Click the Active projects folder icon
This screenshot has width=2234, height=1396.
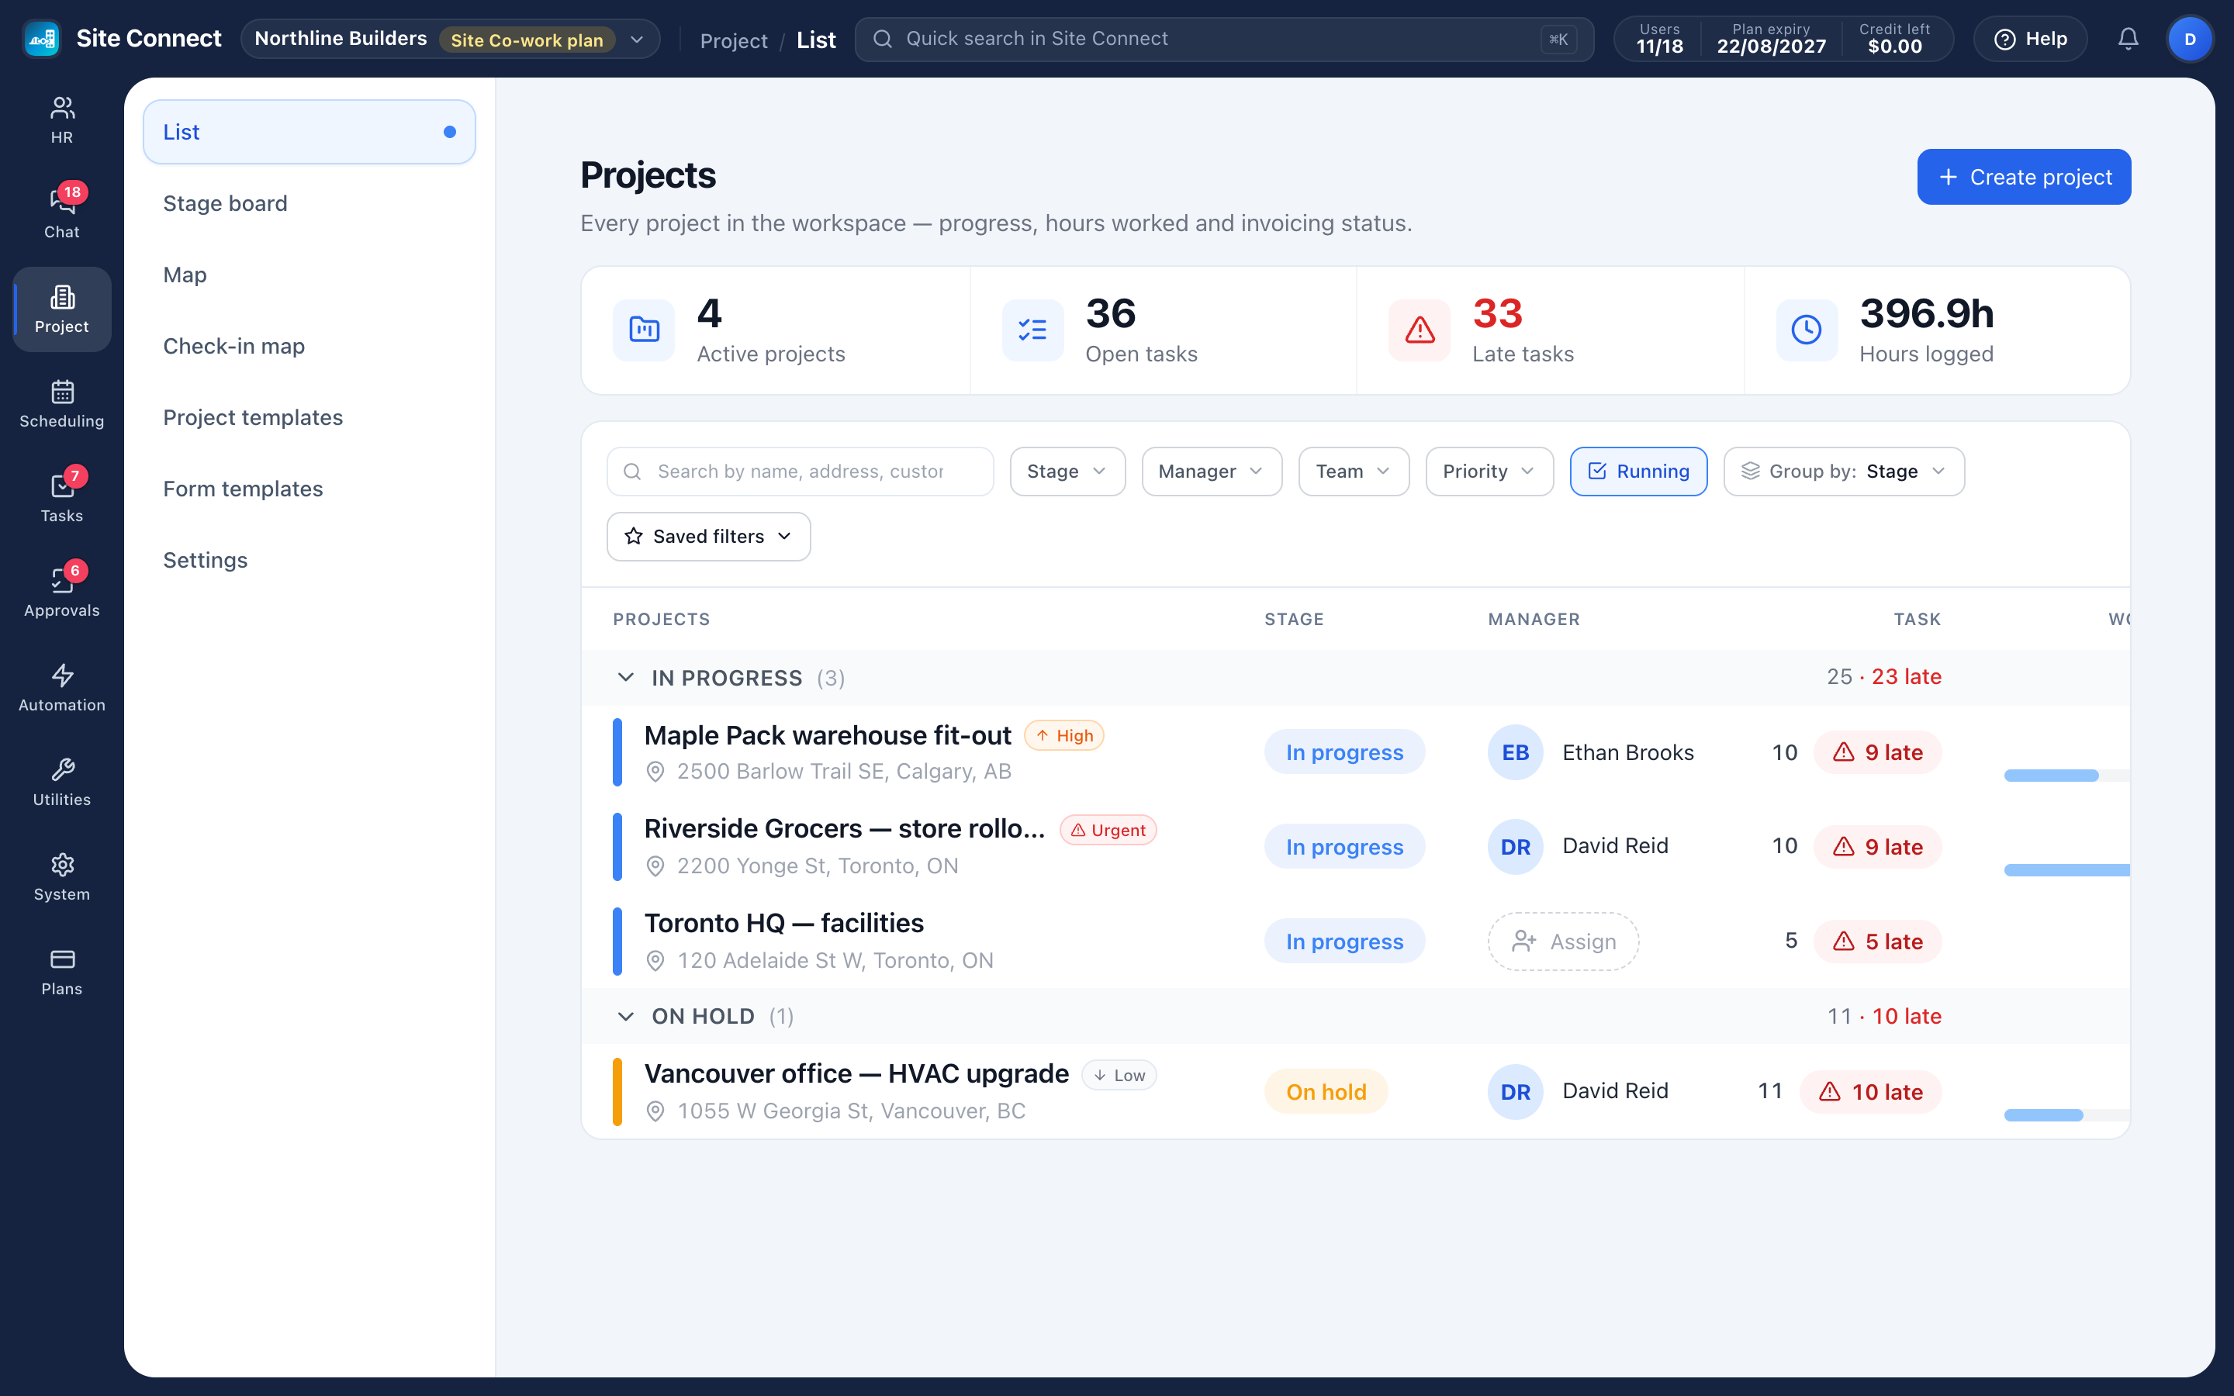643,330
